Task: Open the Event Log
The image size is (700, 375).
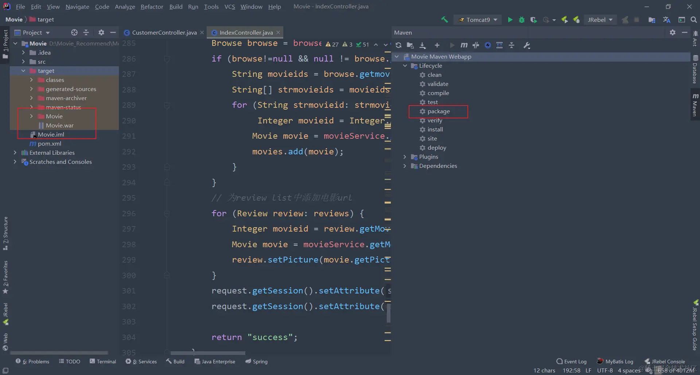Action: [572, 362]
